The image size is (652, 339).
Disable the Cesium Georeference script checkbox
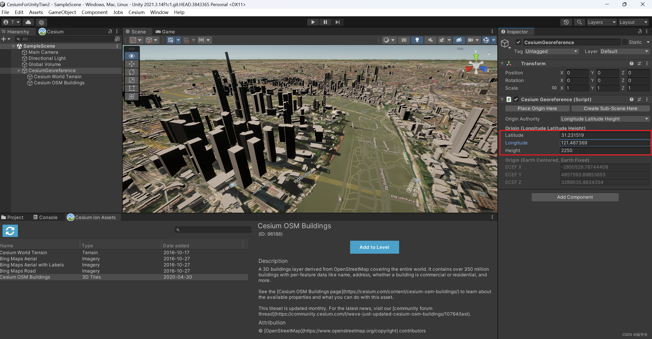coord(516,99)
